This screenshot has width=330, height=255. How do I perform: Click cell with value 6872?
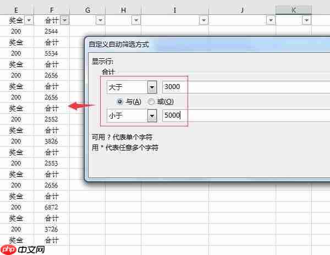[x=52, y=207]
